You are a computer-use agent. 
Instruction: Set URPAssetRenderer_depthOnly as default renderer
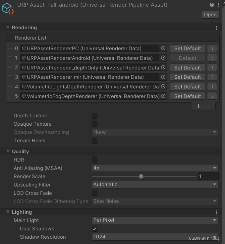188,67
